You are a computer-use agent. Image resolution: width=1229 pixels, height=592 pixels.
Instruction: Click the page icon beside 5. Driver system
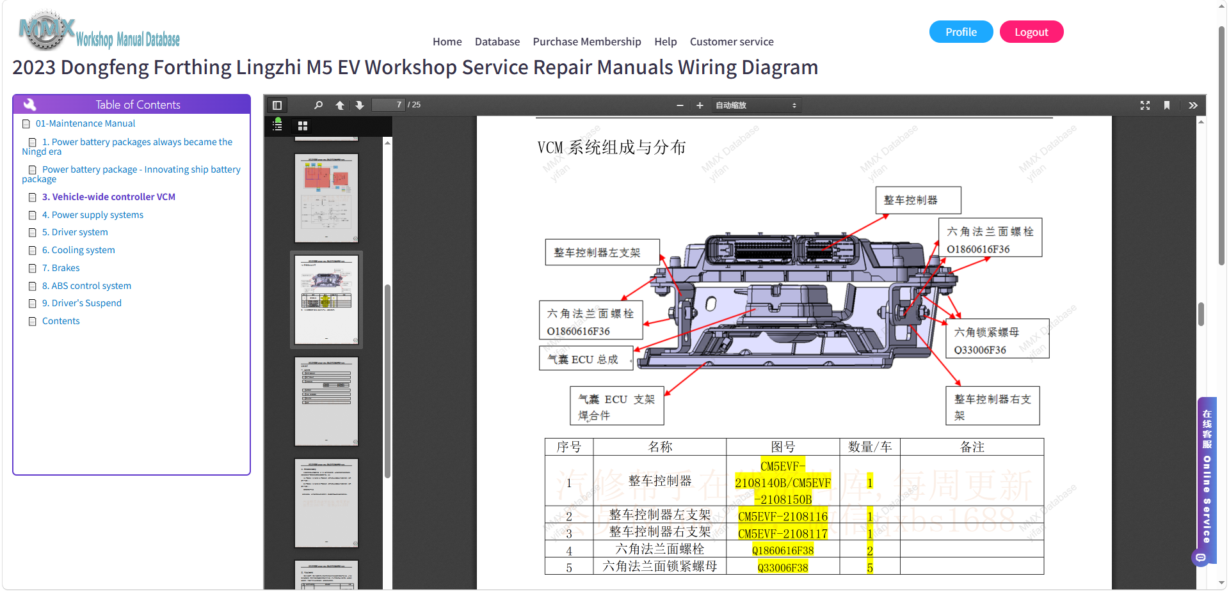(33, 233)
